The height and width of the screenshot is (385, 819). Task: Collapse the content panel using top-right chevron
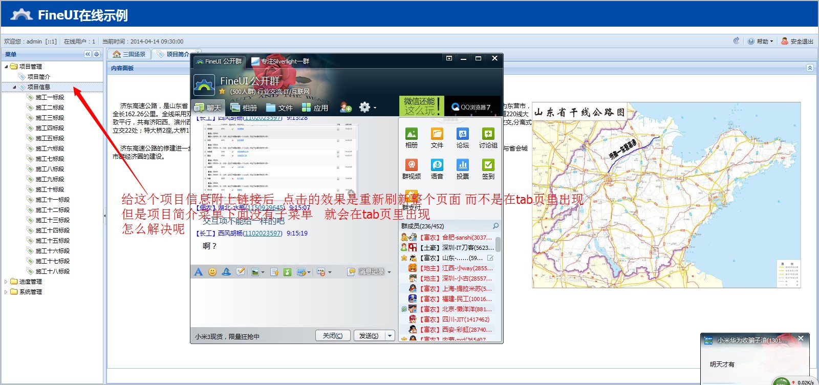pos(810,68)
